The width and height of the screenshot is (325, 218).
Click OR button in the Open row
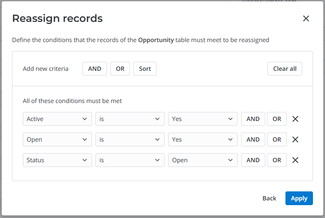point(277,139)
